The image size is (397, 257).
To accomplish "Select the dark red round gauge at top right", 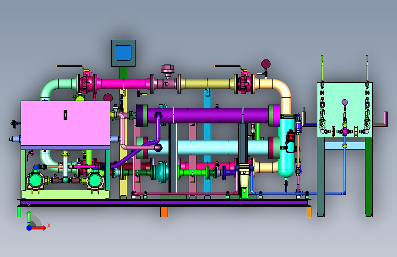I will pyautogui.click(x=266, y=64).
